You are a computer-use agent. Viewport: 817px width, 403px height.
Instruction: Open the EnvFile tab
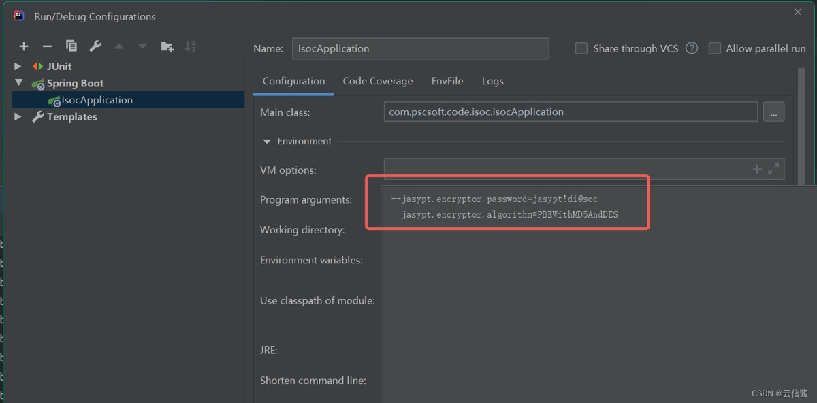(447, 81)
